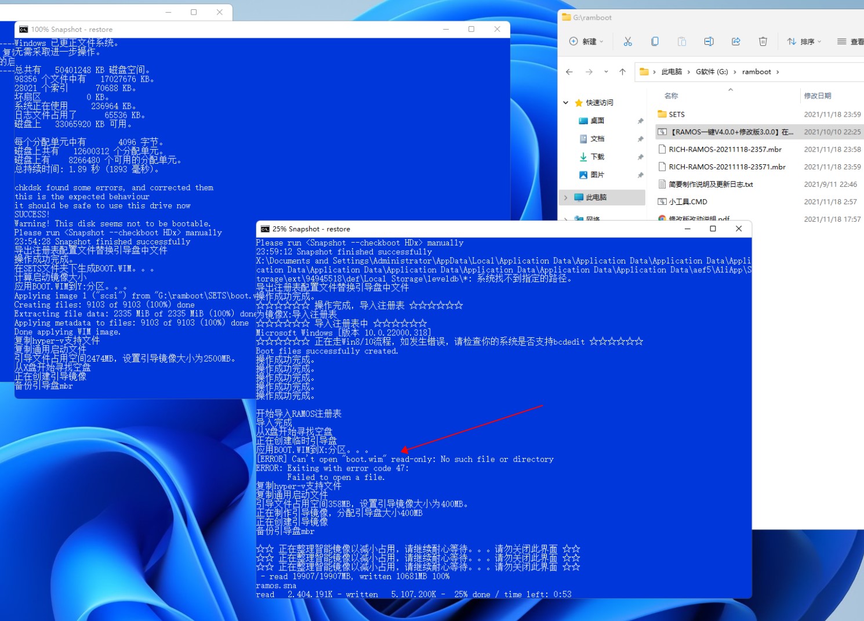
Task: Click the 2021/9/11 22:46 date cell
Action: coord(830,184)
